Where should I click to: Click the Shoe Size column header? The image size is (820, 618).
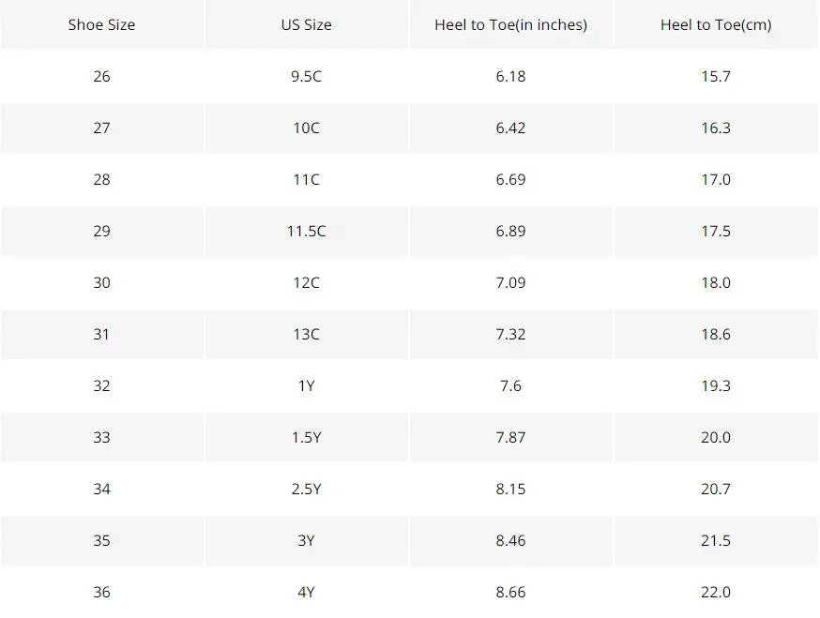point(101,24)
